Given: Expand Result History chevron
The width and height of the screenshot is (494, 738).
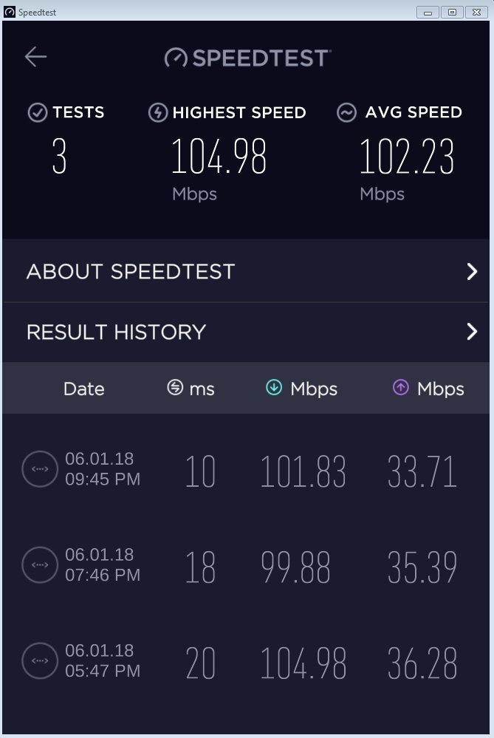Looking at the screenshot, I should (x=472, y=332).
